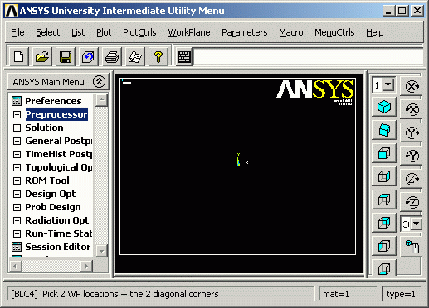429x308 pixels.
Task: Select the front view cube icon
Action: pyautogui.click(x=384, y=153)
